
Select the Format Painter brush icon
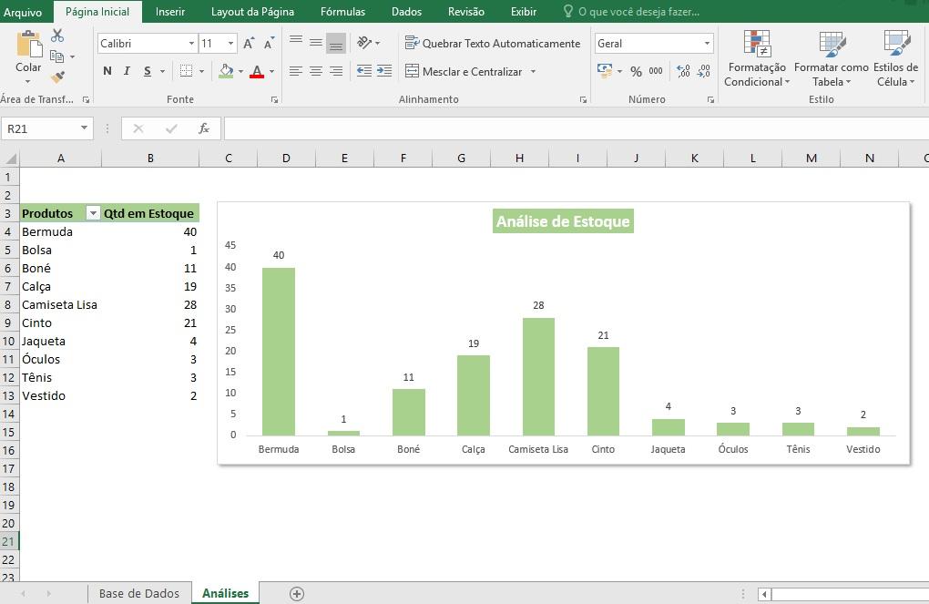click(x=57, y=78)
